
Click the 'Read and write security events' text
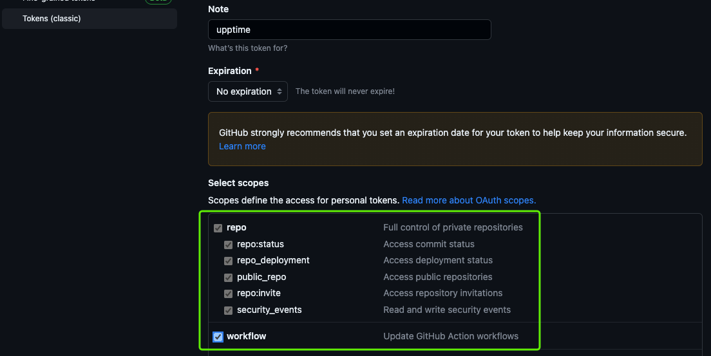point(447,310)
